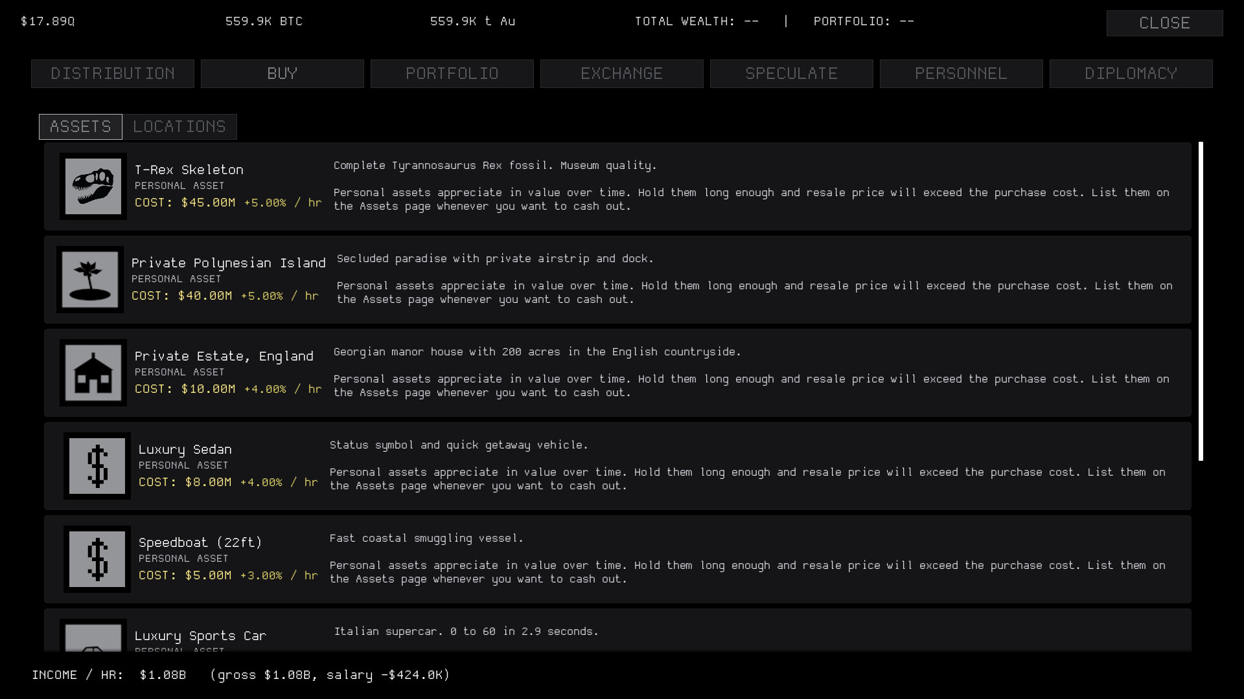Click the Italian supercar description
This screenshot has height=699, width=1244.
tap(466, 632)
